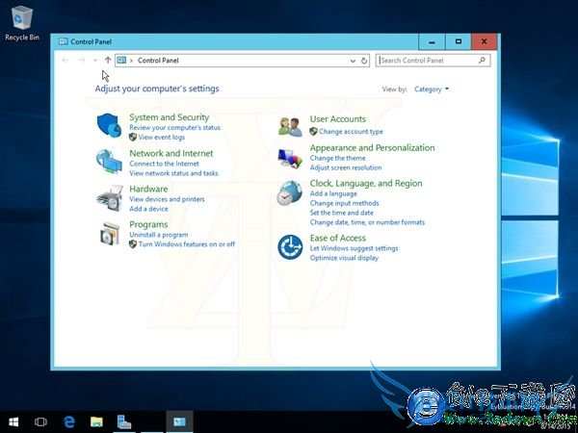
Task: Click Optimize visual display
Action: (x=344, y=258)
